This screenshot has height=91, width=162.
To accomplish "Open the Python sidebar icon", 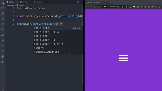I will 3,57.
